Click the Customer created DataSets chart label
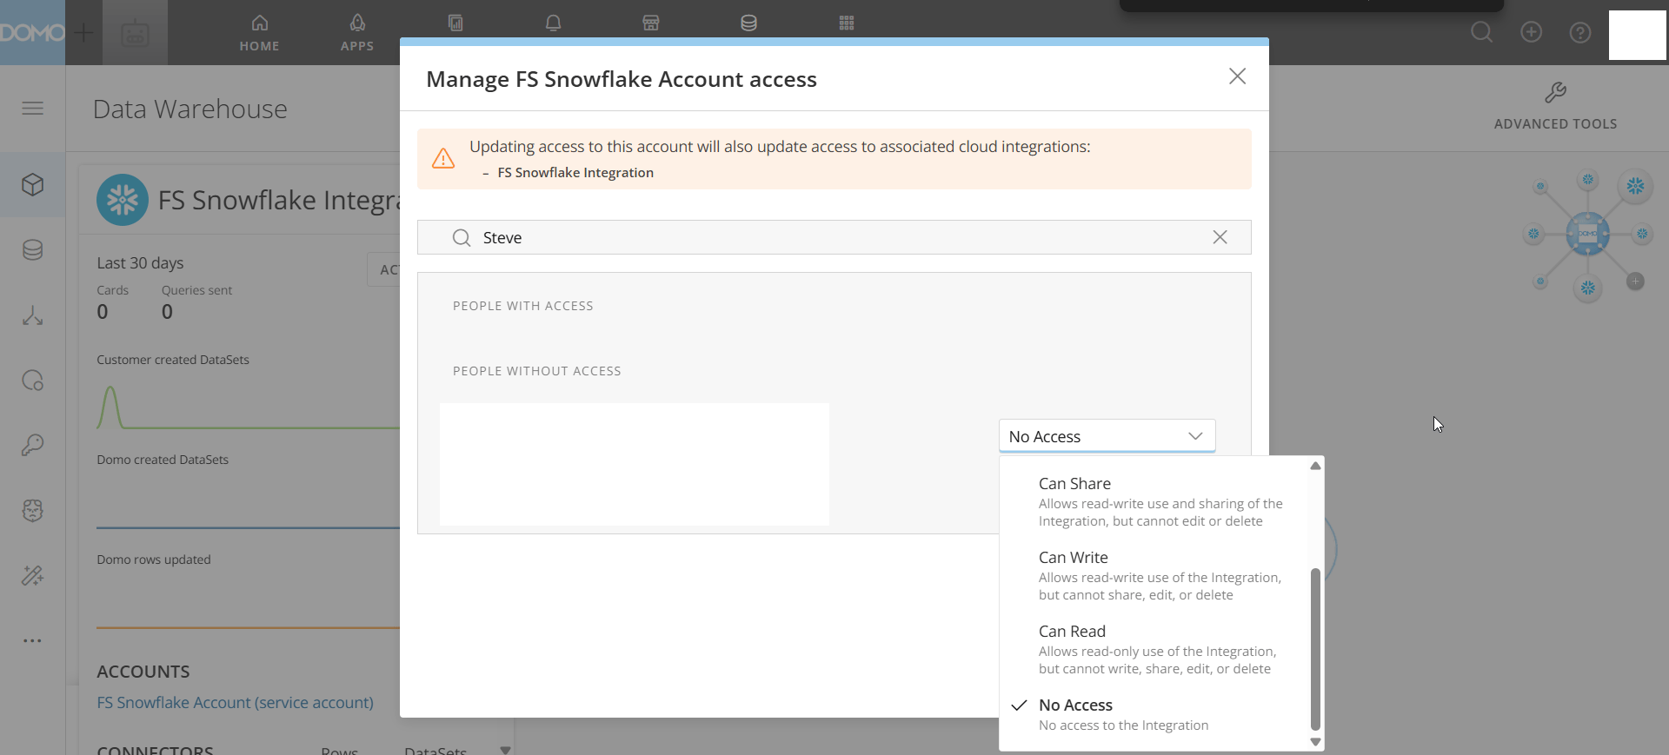Image resolution: width=1669 pixels, height=755 pixels. [x=173, y=360]
